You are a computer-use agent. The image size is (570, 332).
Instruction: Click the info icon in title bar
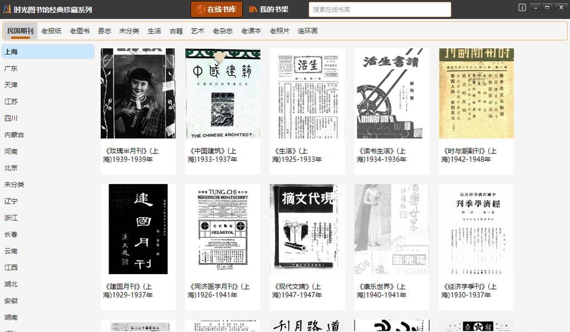[522, 7]
